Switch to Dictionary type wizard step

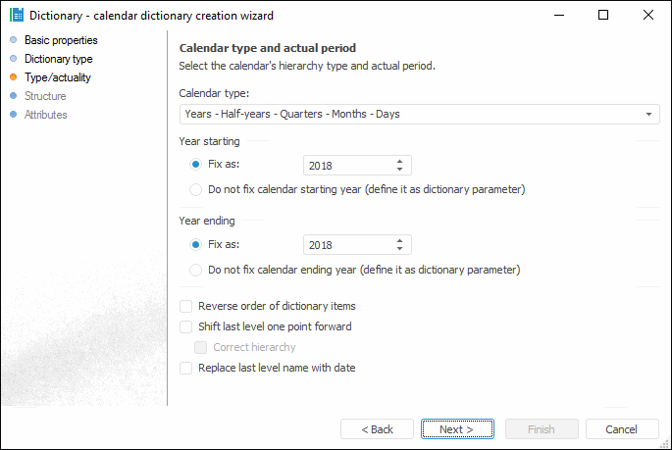(58, 59)
